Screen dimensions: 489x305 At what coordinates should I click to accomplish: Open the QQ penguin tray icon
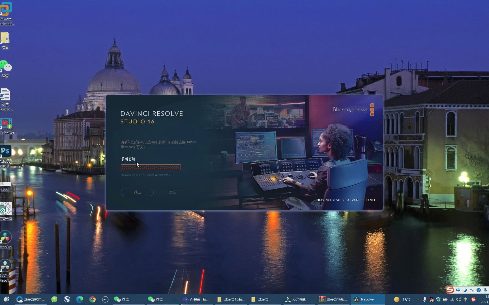tap(432, 299)
